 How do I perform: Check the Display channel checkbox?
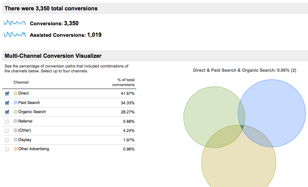point(7,140)
